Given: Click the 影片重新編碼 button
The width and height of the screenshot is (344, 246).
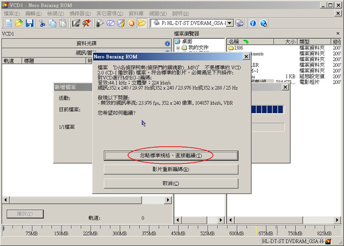Looking at the screenshot, I should coord(171,169).
